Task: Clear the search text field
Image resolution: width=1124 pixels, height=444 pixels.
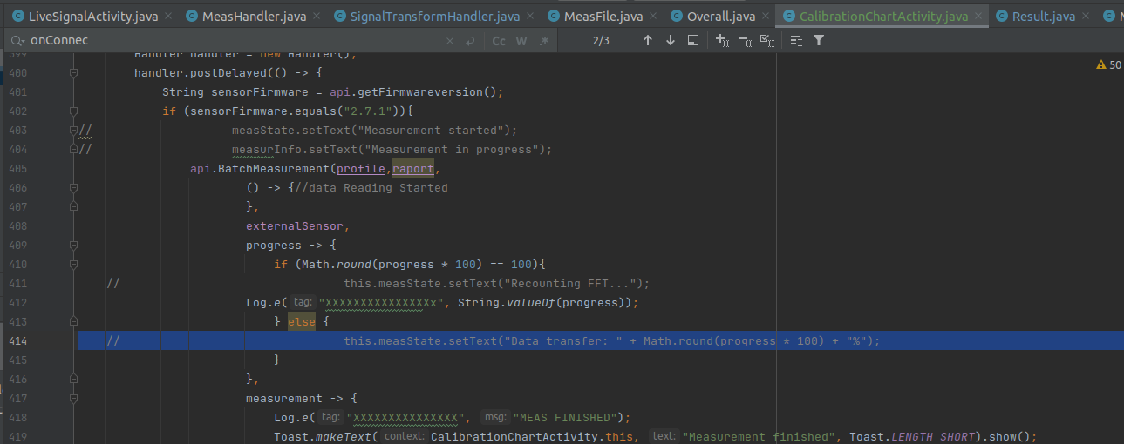Action: (x=450, y=41)
